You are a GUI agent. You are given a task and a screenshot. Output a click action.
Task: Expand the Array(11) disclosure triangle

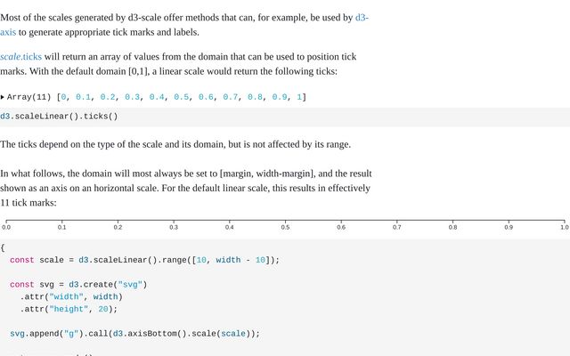click(3, 97)
